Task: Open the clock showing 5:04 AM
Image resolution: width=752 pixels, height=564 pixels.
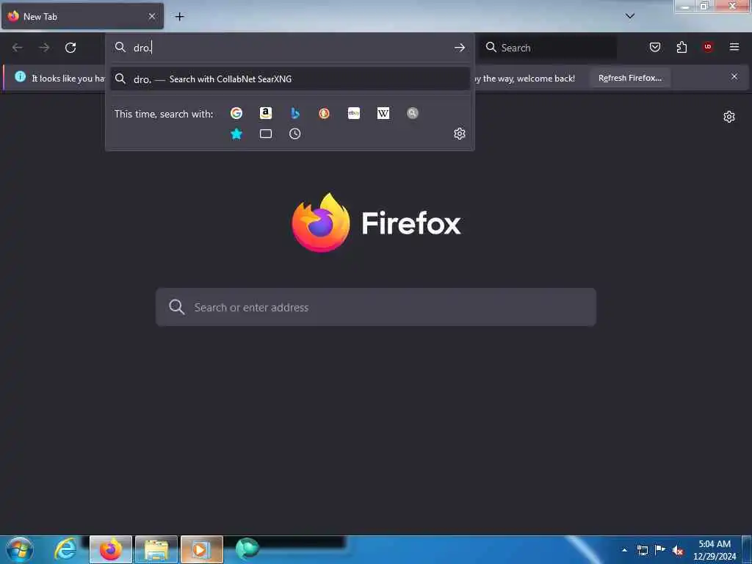Action: tap(715, 550)
